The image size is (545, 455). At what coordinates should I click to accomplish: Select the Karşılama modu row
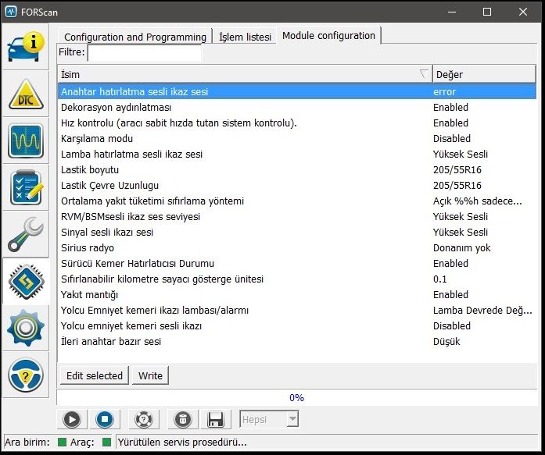pos(297,138)
